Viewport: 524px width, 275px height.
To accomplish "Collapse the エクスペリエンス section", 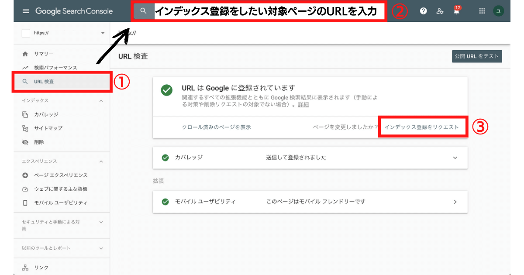I will click(x=101, y=162).
